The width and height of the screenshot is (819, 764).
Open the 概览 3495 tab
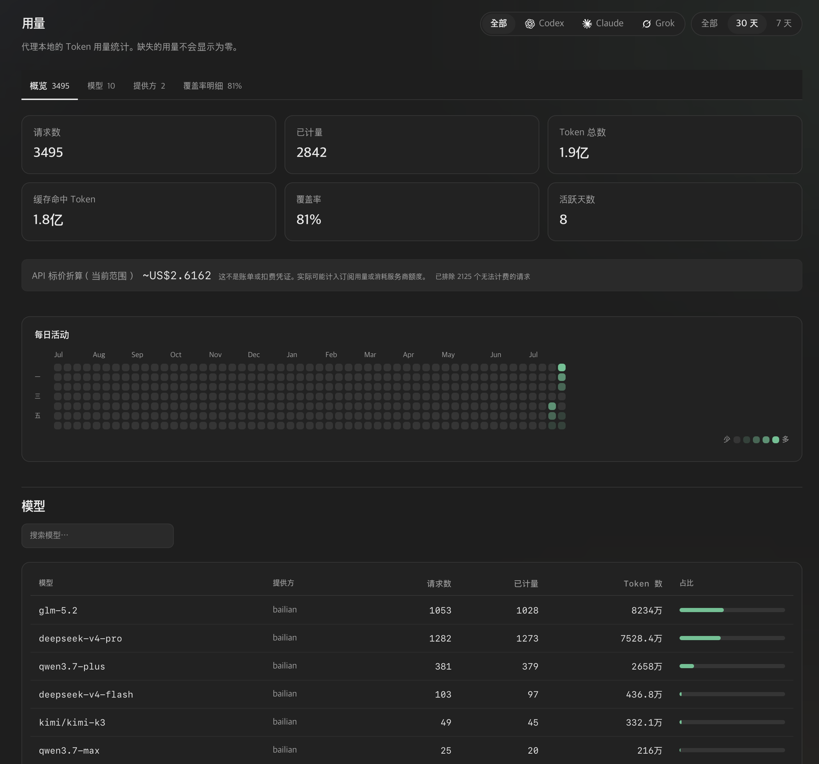point(49,86)
